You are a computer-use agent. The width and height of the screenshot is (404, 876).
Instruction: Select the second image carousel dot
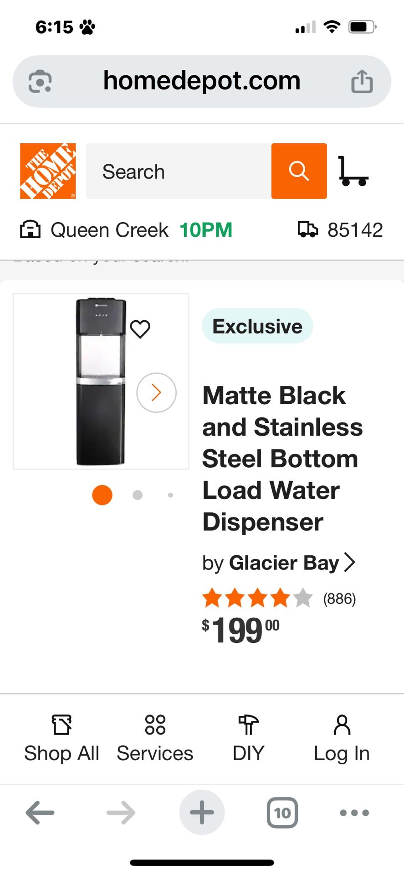coord(138,495)
